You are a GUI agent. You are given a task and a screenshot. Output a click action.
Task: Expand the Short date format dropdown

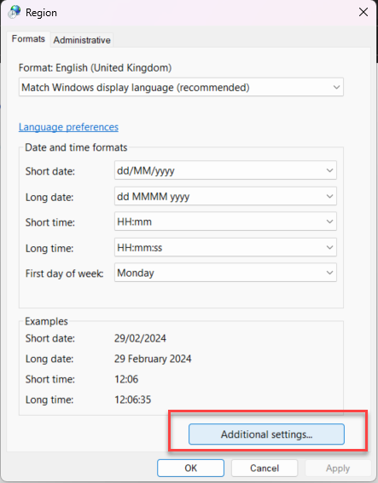225,170
